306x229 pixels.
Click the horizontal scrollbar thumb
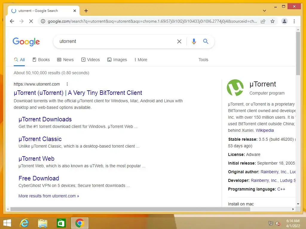130,209
